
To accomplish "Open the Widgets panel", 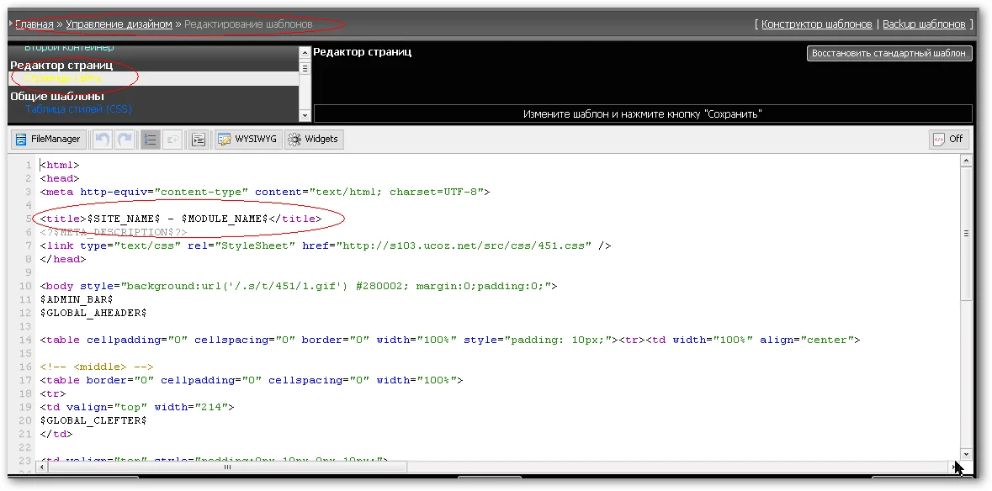I will pyautogui.click(x=314, y=139).
